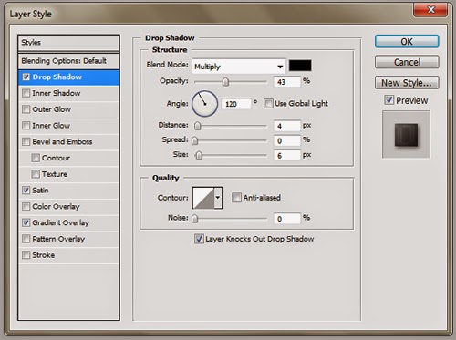Enable the Texture sub-option checkbox
Image resolution: width=456 pixels, height=340 pixels.
[x=36, y=174]
